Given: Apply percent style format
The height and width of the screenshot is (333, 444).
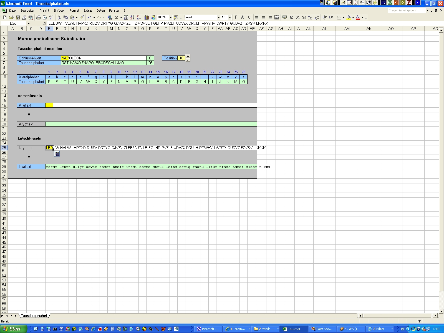Looking at the screenshot, I should tap(297, 17).
